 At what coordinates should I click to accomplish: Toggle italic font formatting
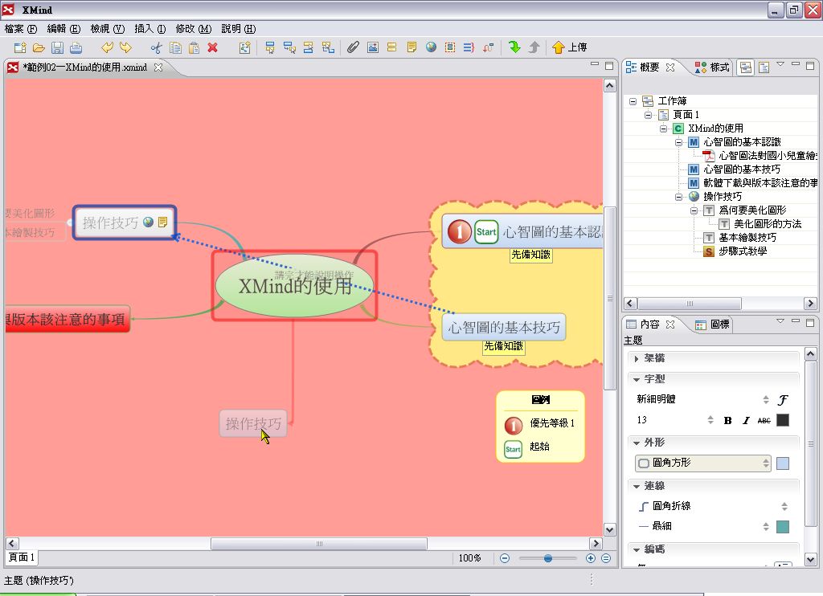(746, 420)
